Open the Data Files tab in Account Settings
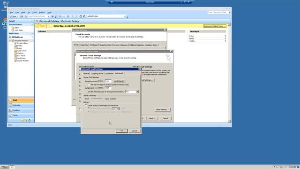 click(x=84, y=45)
